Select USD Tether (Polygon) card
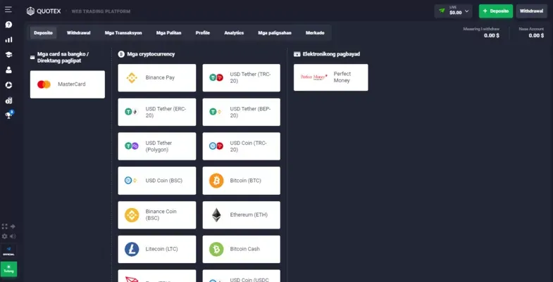 pyautogui.click(x=157, y=146)
